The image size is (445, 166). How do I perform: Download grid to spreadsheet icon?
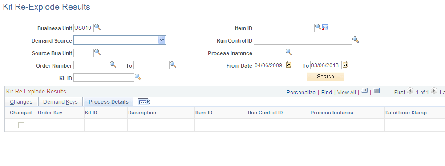coord(376,91)
